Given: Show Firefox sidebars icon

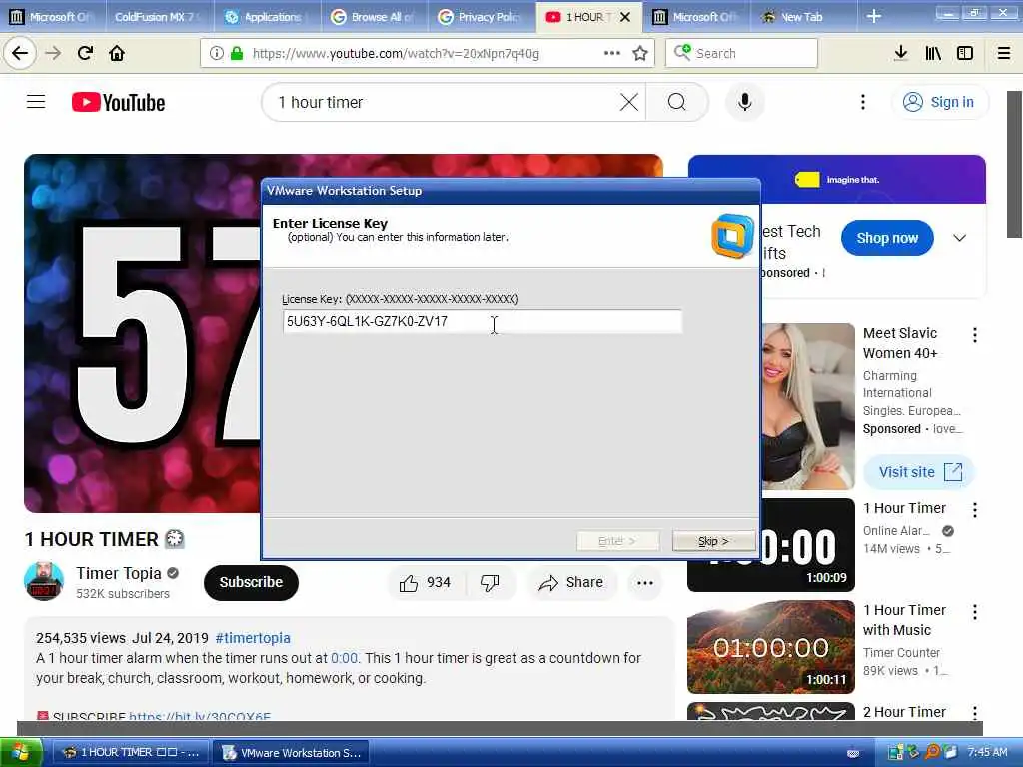Looking at the screenshot, I should (x=965, y=53).
